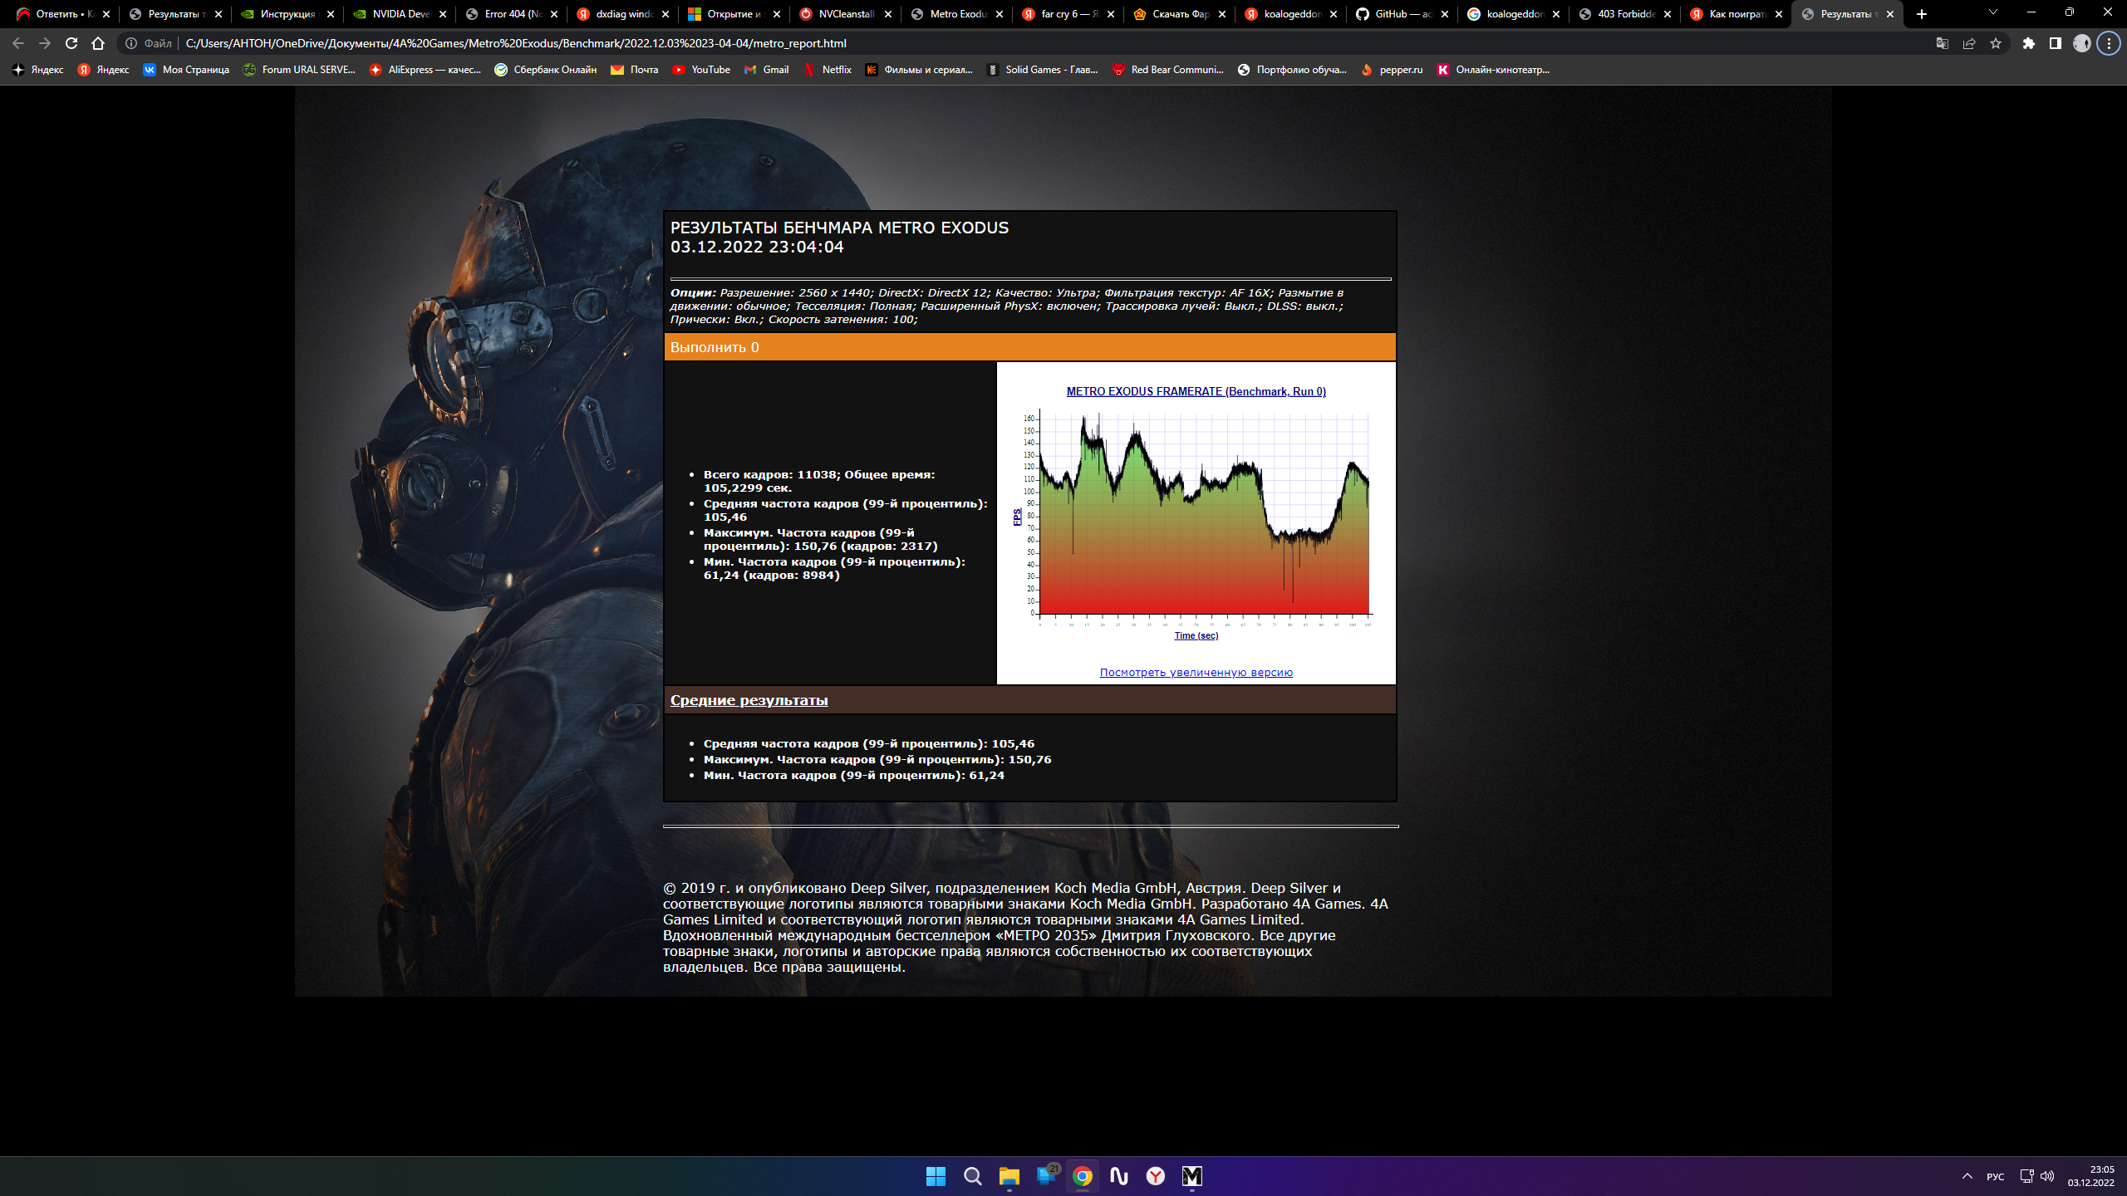
Task: Click the framerate graph thumbnail
Action: pyautogui.click(x=1196, y=515)
